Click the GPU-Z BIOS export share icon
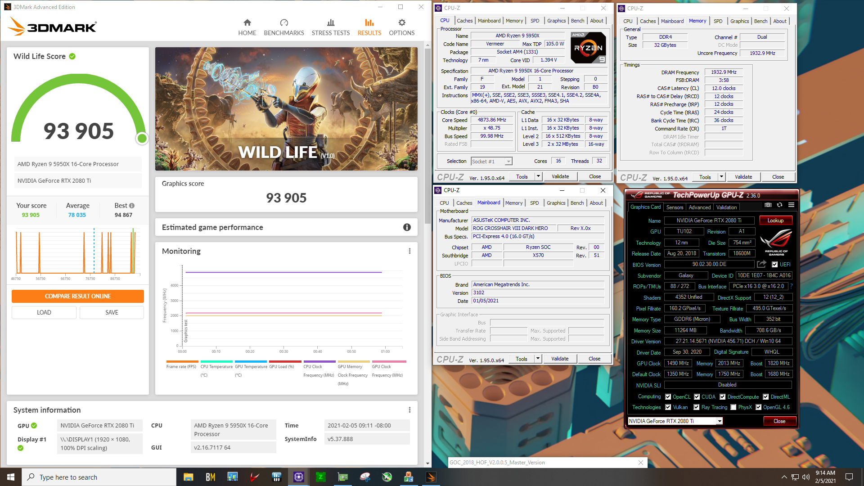This screenshot has width=864, height=486. tap(761, 264)
